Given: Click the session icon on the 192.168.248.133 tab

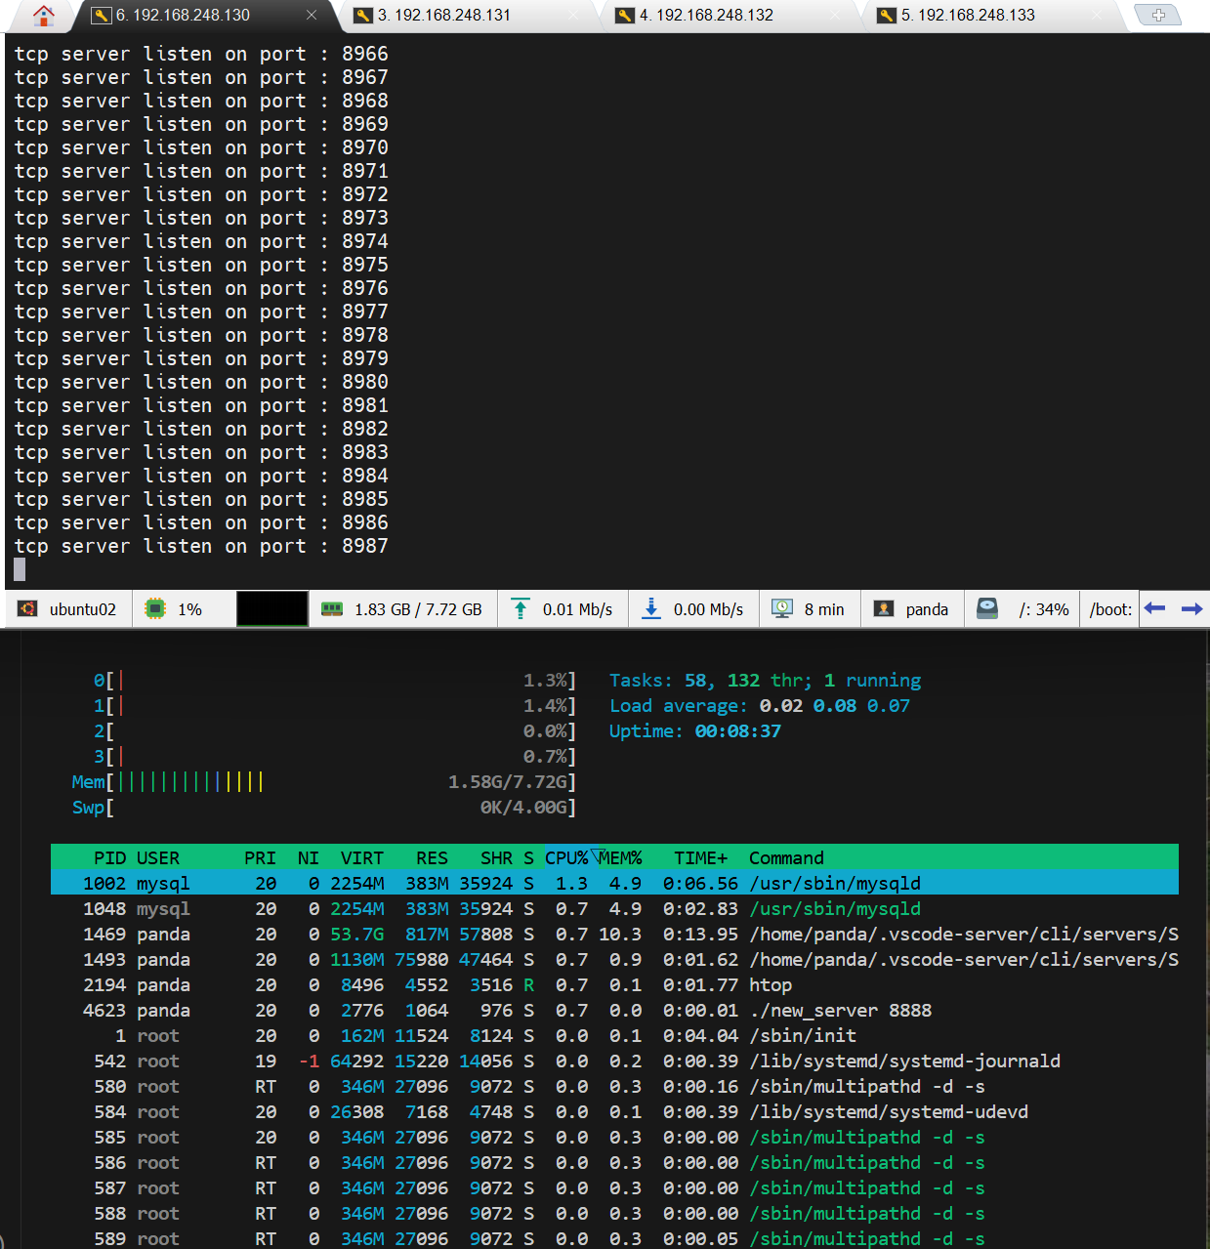Looking at the screenshot, I should coord(886,16).
